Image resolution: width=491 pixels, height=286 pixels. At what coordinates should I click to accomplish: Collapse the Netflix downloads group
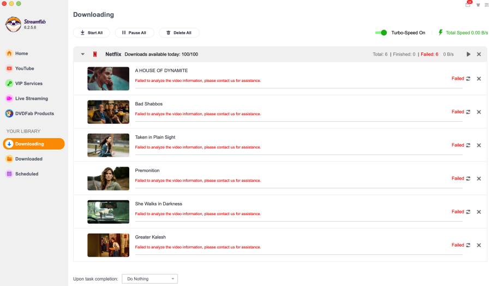pyautogui.click(x=83, y=54)
